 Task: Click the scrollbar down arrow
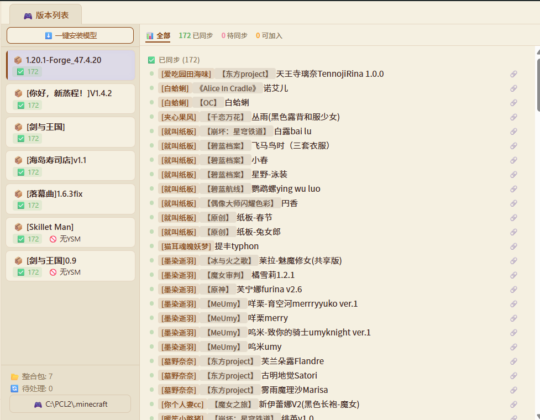(538, 416)
